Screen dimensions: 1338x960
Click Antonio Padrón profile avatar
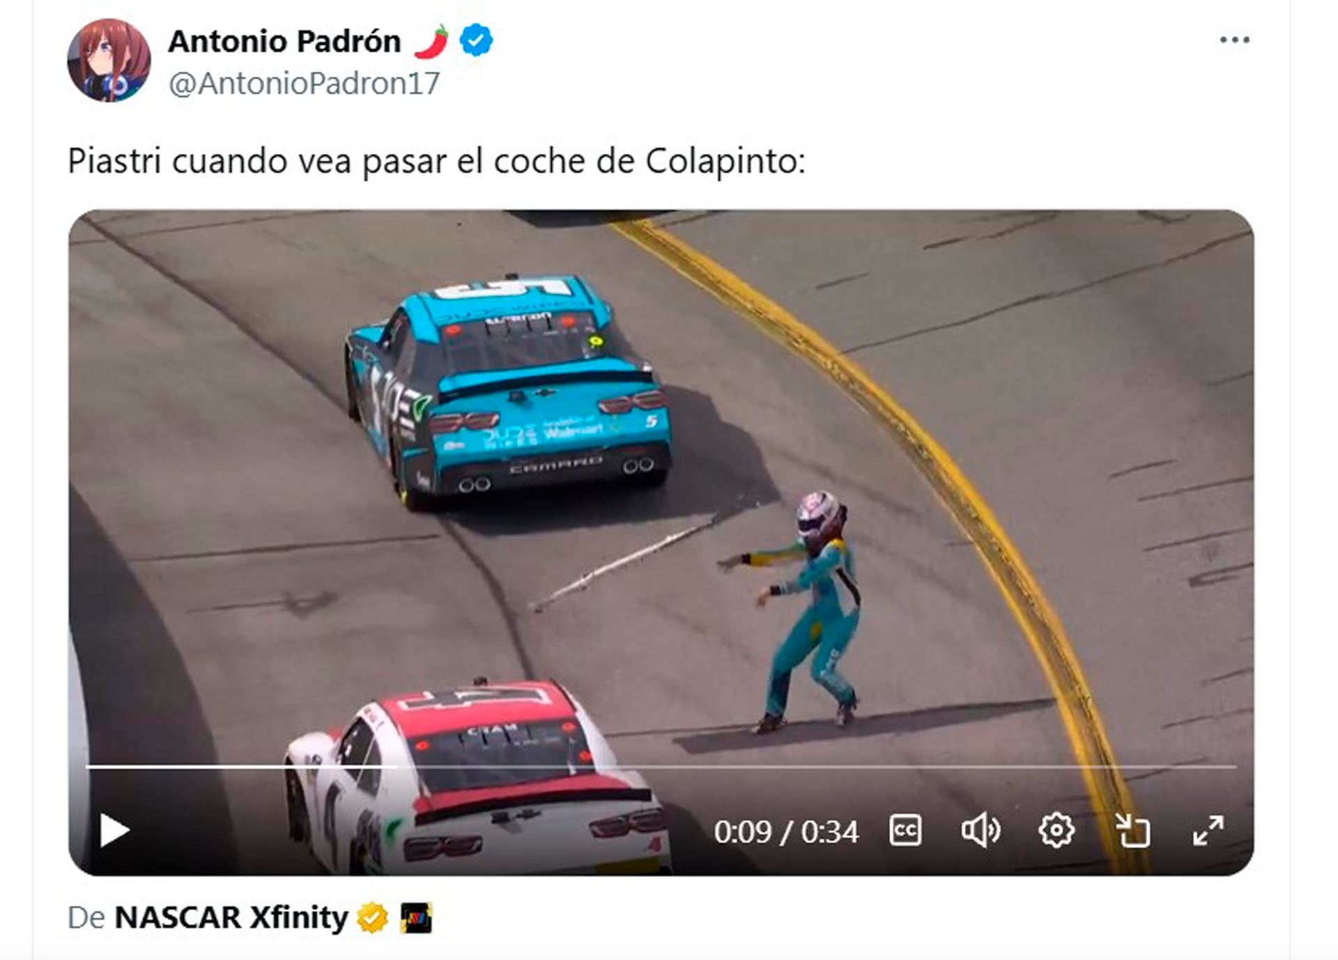point(109,60)
